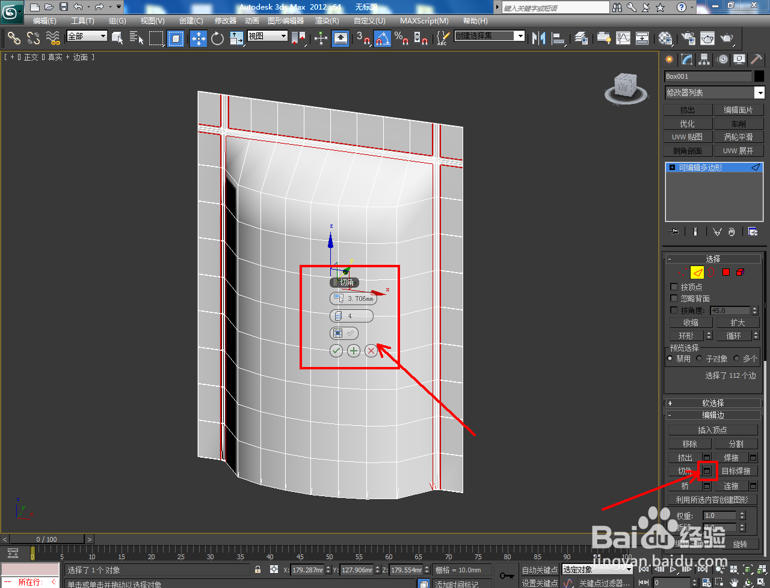Screen dimensions: 770x588
Task: Select the 多个 preview radio button
Action: click(736, 359)
